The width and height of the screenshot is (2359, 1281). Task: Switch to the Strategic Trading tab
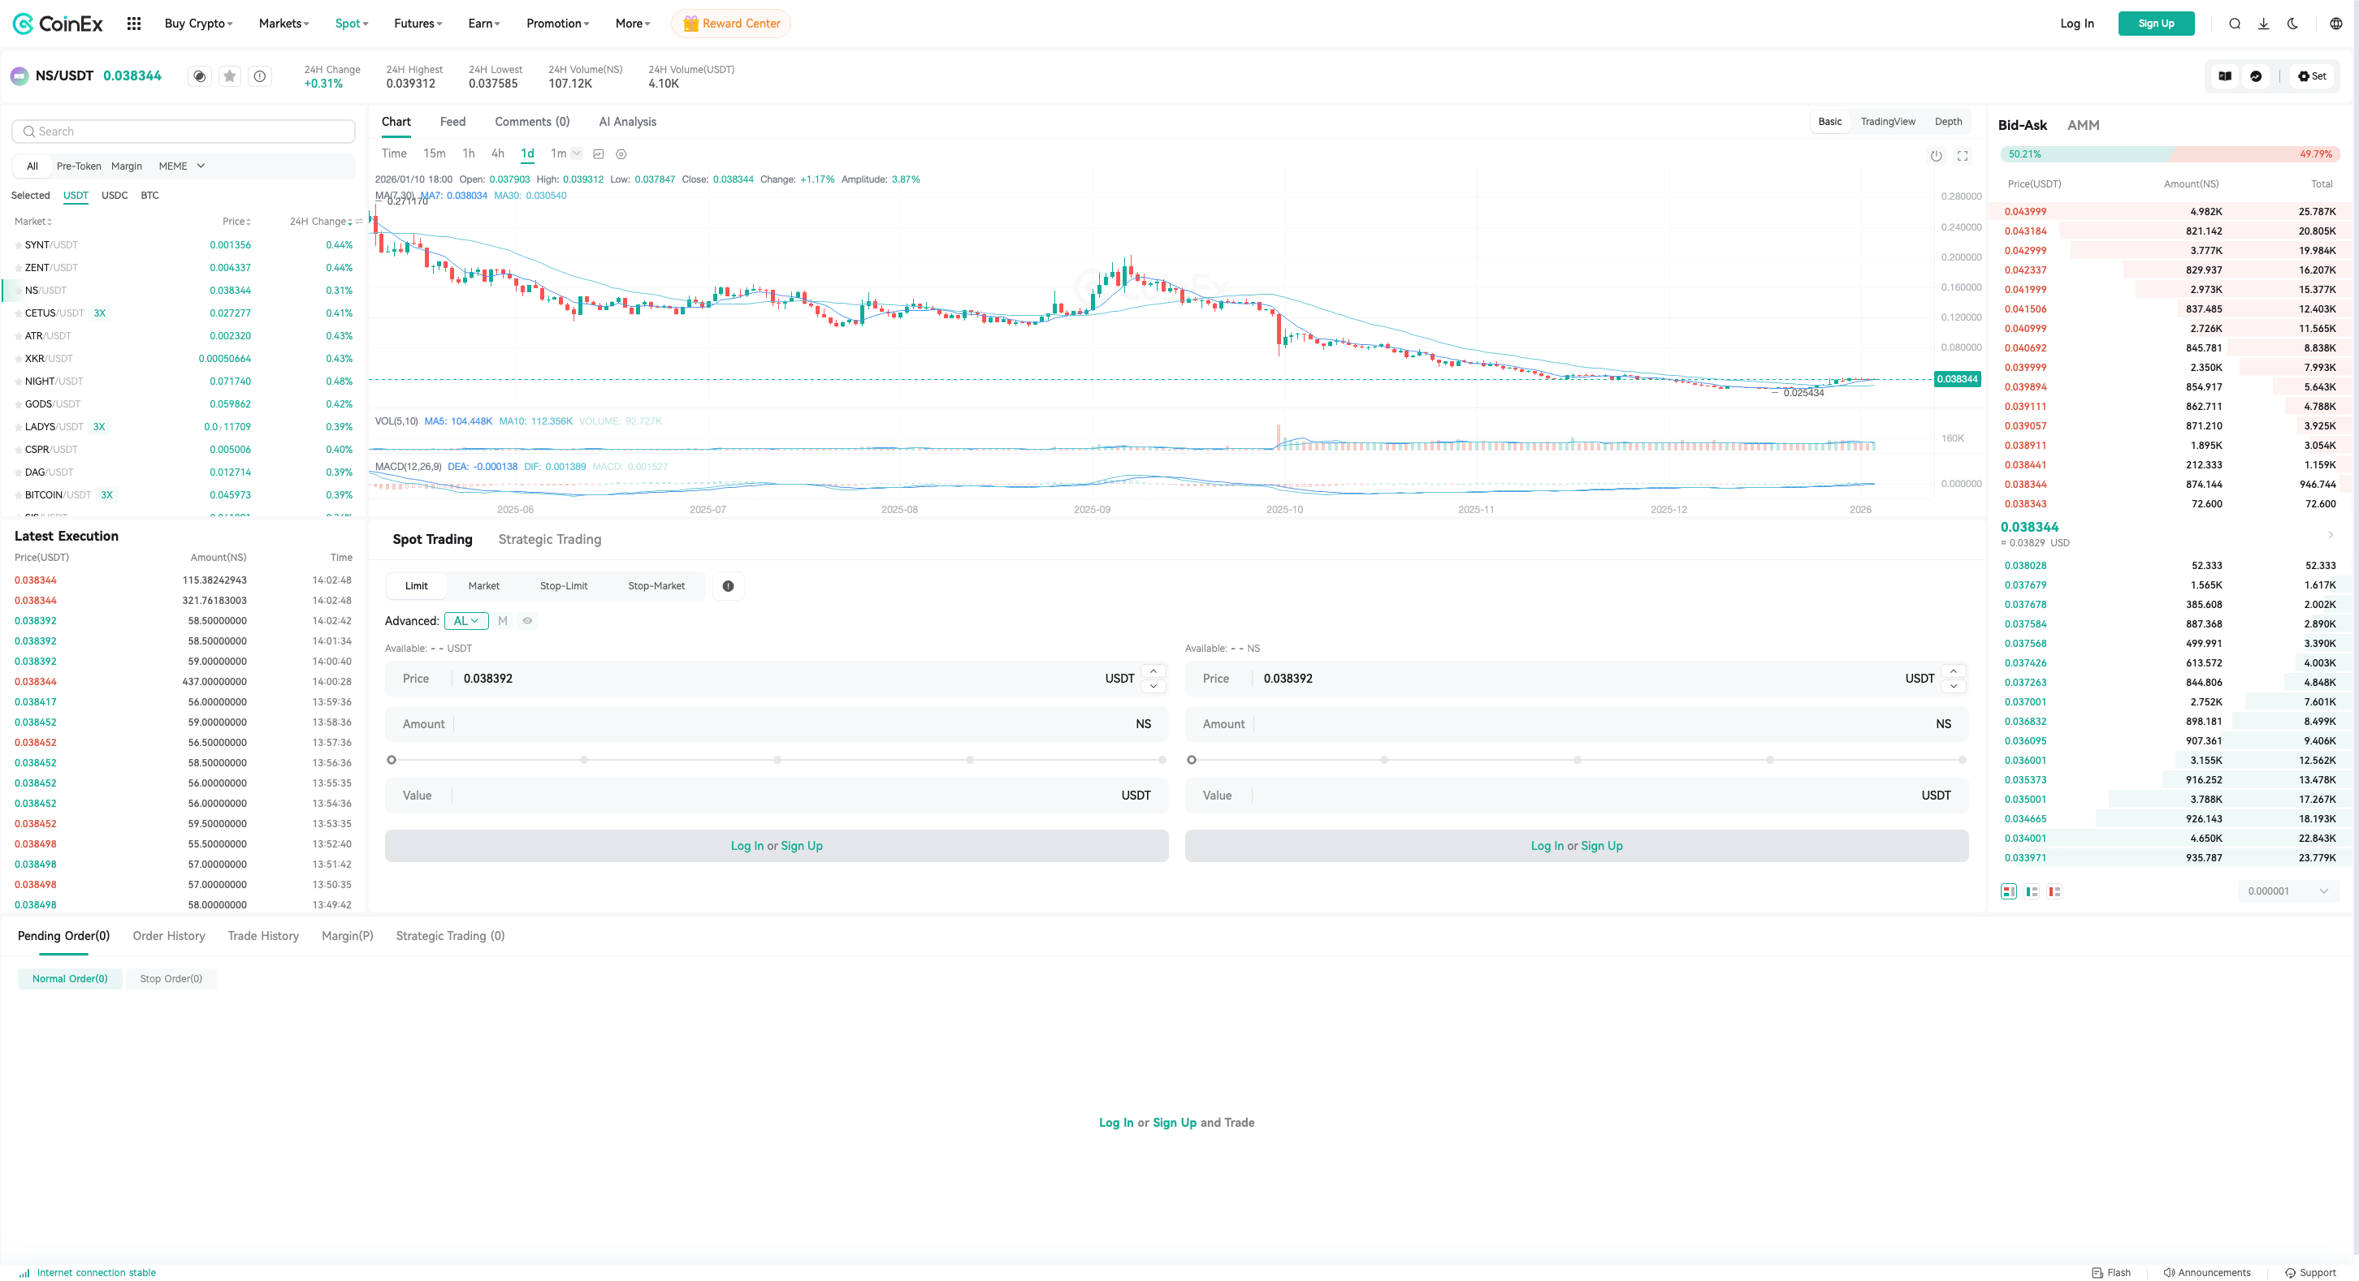pyautogui.click(x=549, y=539)
